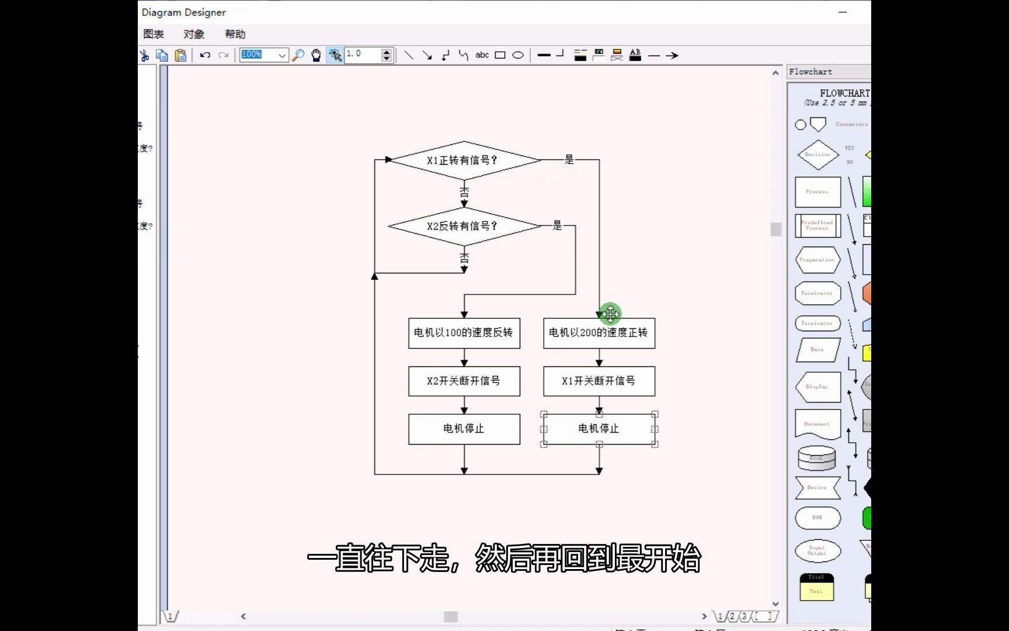Click the Flowchart palette header
The height and width of the screenshot is (631, 1009).
pos(828,72)
